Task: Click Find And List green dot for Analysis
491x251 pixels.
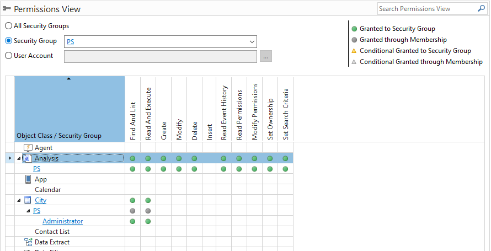Action: click(x=132, y=159)
